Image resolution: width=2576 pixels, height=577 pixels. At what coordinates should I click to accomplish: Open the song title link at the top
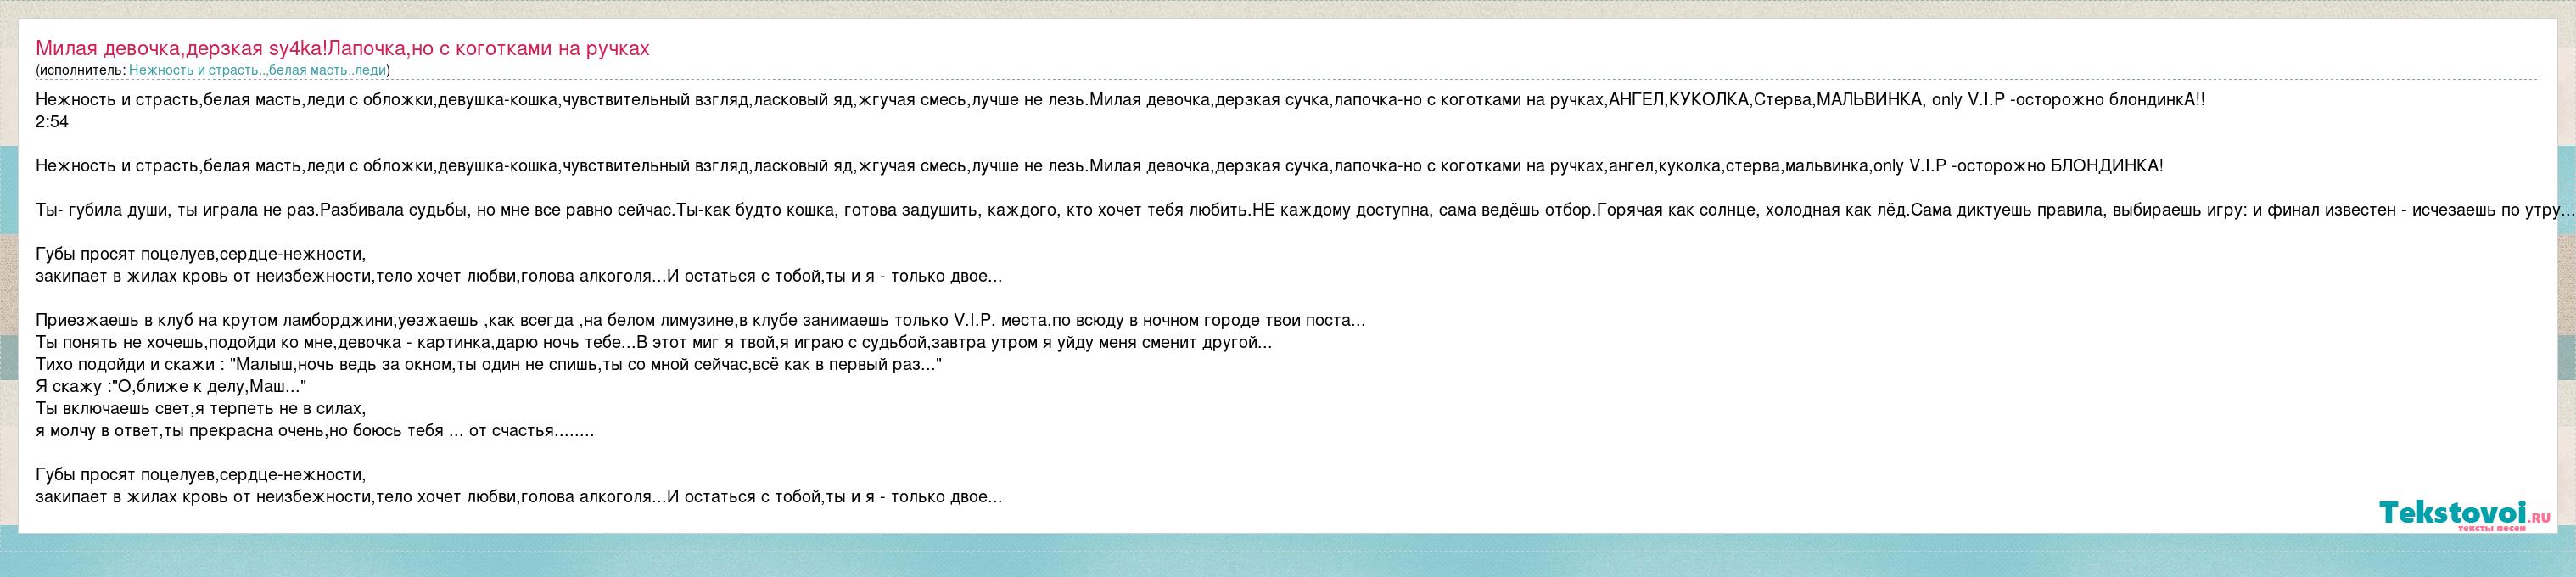pyautogui.click(x=342, y=49)
